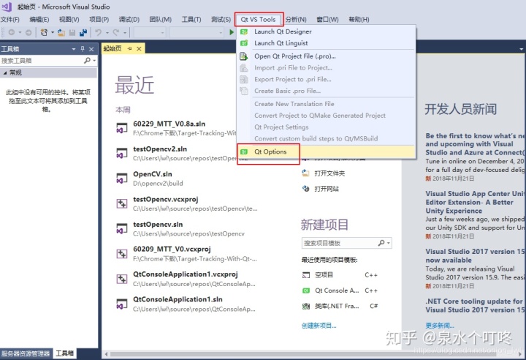Click the scrollbar's left arrow under start page

106,353
